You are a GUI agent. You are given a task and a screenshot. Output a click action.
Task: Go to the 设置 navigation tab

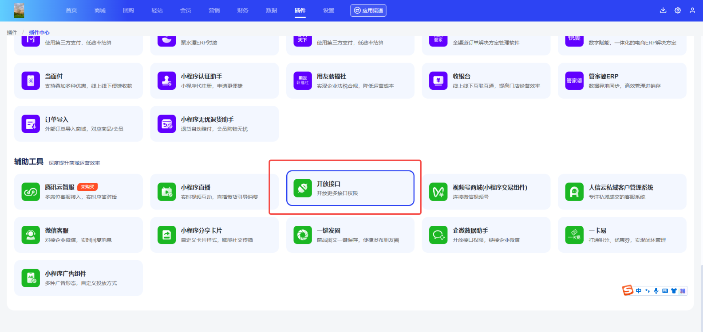pyautogui.click(x=328, y=10)
